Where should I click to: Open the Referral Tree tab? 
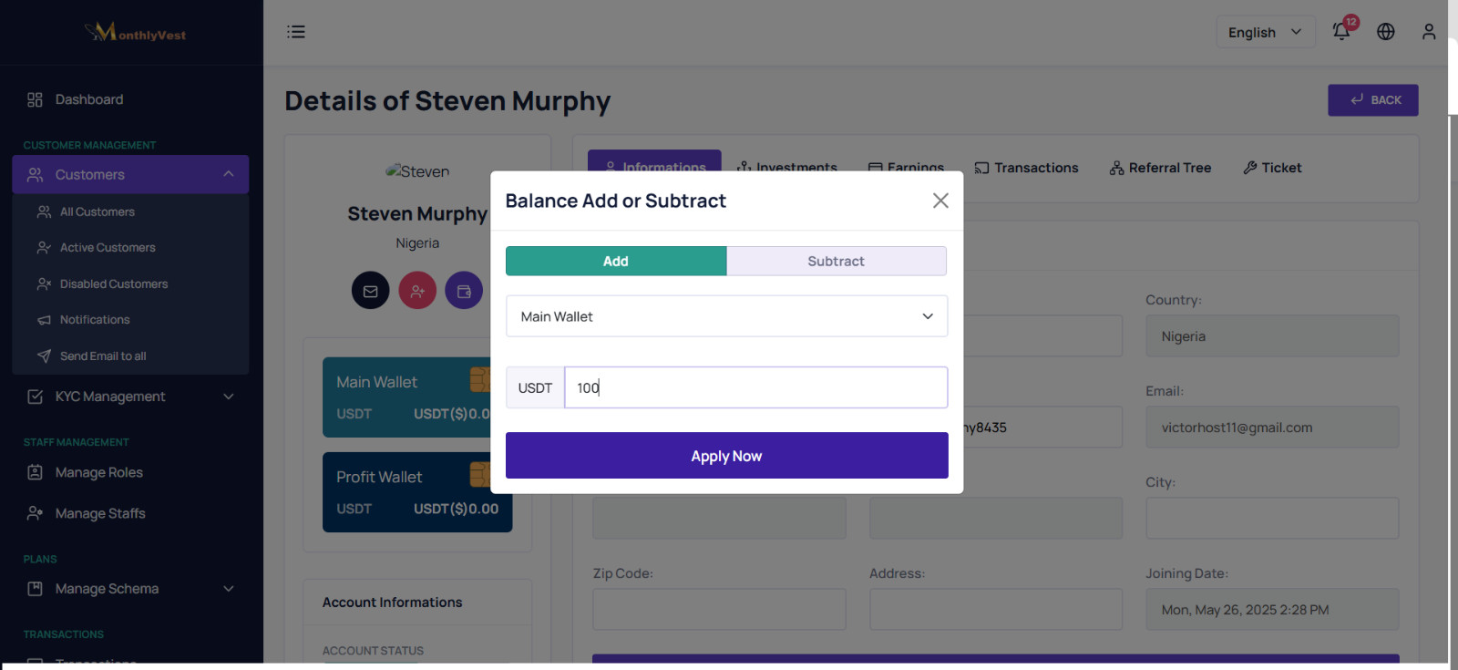tap(1160, 168)
